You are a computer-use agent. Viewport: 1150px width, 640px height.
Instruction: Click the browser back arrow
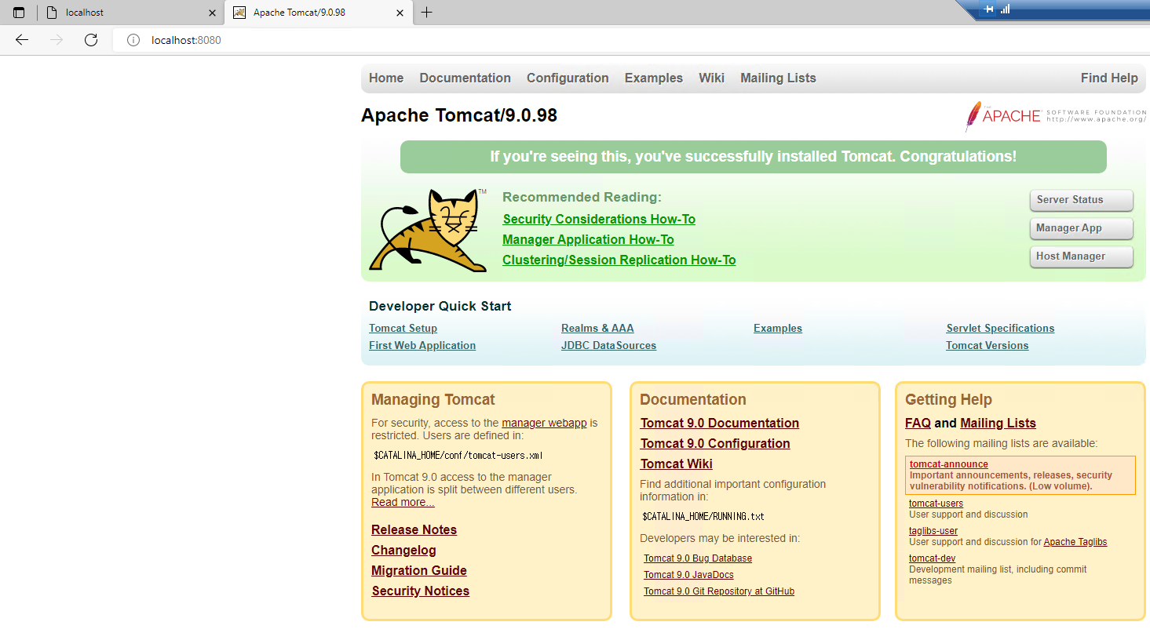click(x=22, y=40)
